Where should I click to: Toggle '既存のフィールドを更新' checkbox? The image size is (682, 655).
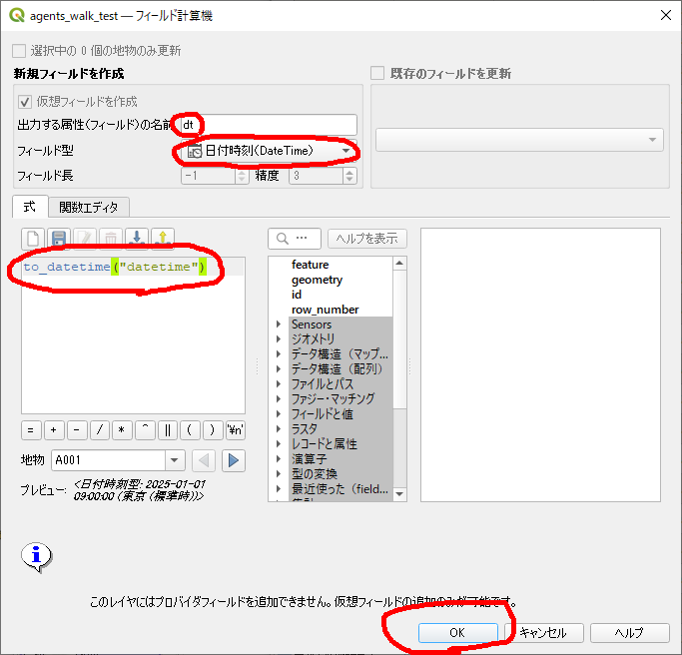[378, 74]
